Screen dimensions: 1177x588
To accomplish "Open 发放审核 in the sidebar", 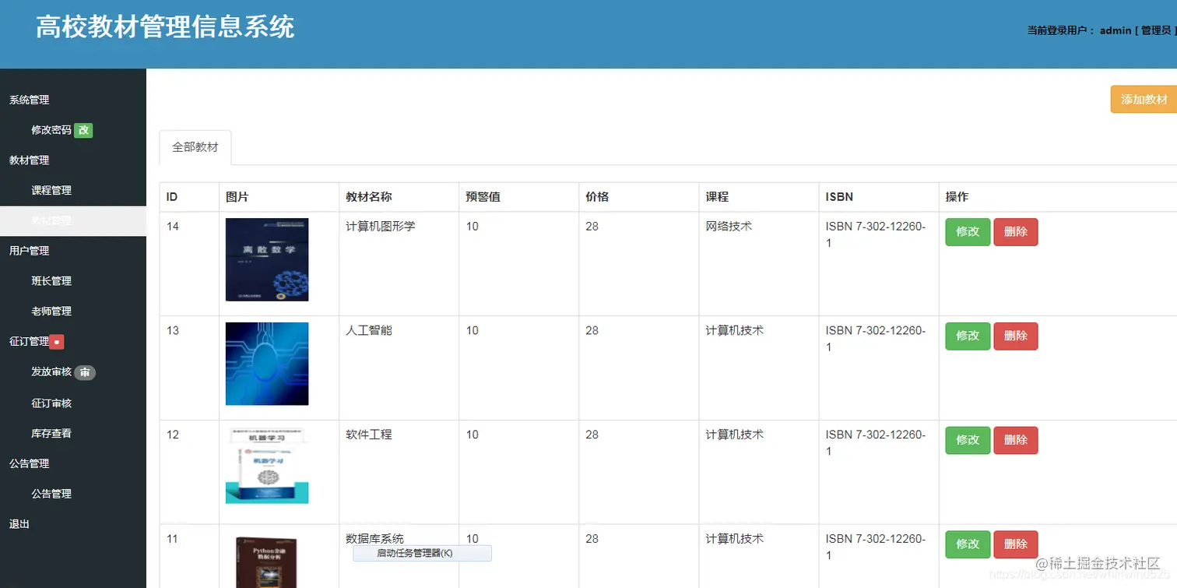I will coord(51,371).
